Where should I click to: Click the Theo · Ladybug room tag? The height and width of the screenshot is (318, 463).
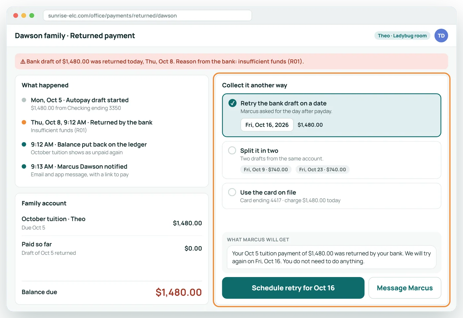402,36
